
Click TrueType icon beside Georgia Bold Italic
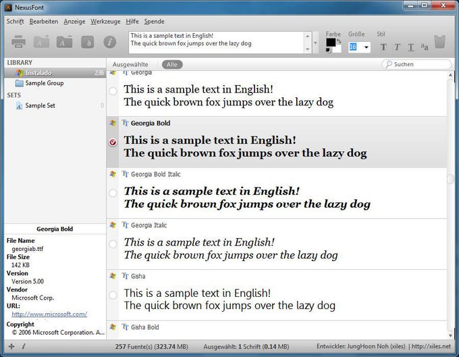click(x=125, y=174)
